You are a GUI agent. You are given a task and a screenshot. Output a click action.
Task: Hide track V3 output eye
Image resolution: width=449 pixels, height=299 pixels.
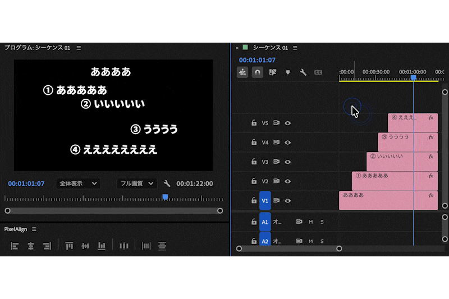288,162
